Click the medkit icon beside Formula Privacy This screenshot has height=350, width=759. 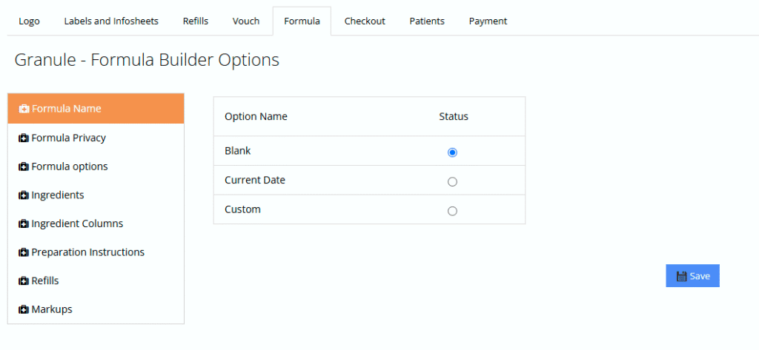(23, 138)
